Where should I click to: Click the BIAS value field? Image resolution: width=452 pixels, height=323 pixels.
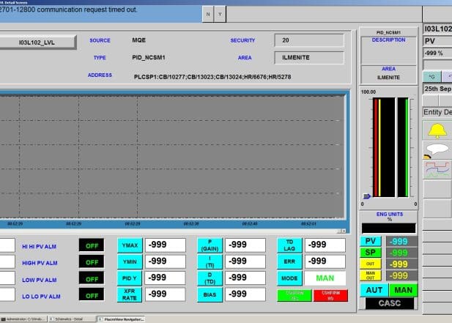245,294
